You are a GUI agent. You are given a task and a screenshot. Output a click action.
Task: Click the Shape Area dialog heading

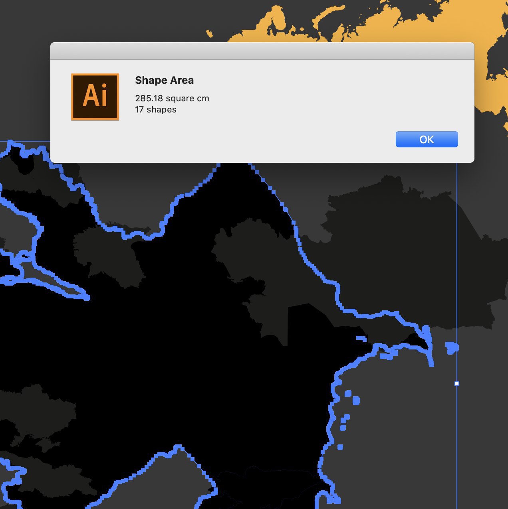(x=164, y=80)
